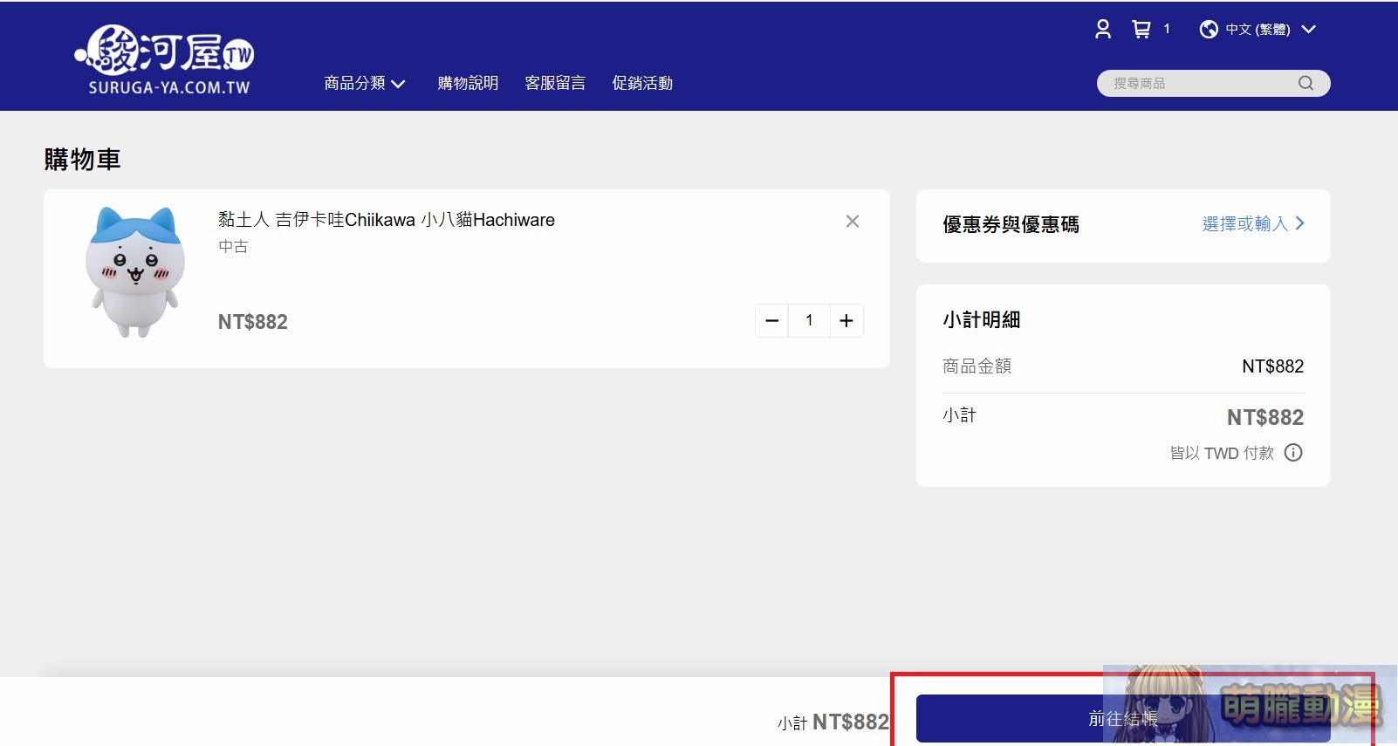This screenshot has width=1398, height=746.
Task: Decrease Hachiware quantity with minus button
Action: coord(771,320)
